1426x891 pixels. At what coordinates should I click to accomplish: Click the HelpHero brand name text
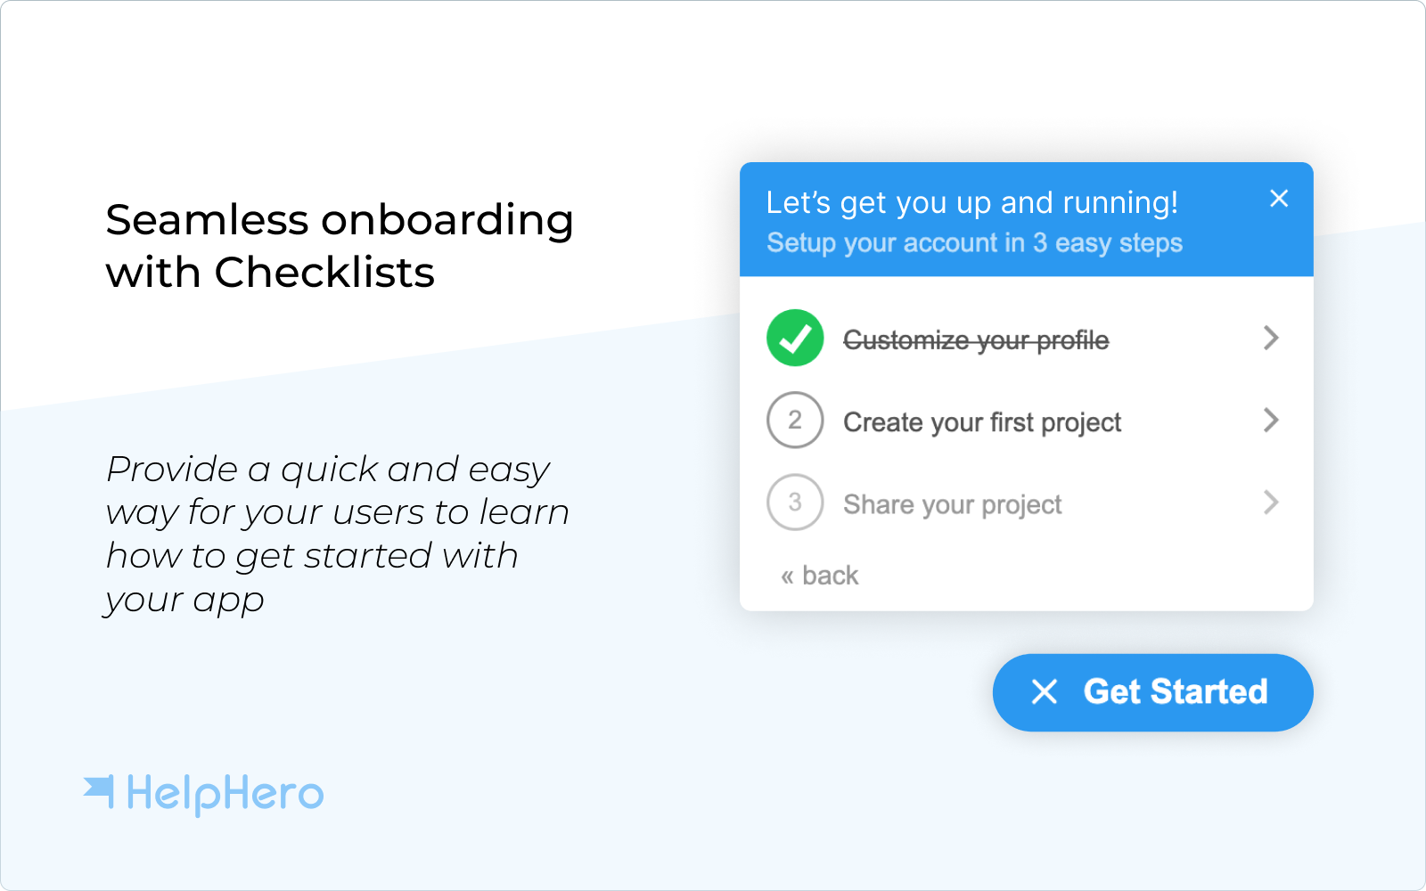pyautogui.click(x=225, y=793)
